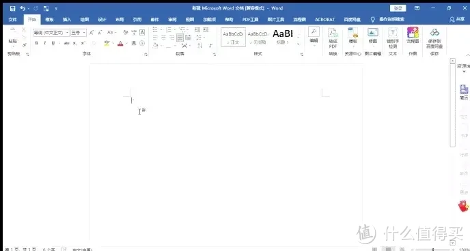Decrease paragraph indent
Viewport: 470px width, 251px height.
(x=197, y=29)
